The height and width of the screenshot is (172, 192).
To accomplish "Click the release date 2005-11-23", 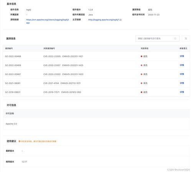I will click(x=154, y=15).
